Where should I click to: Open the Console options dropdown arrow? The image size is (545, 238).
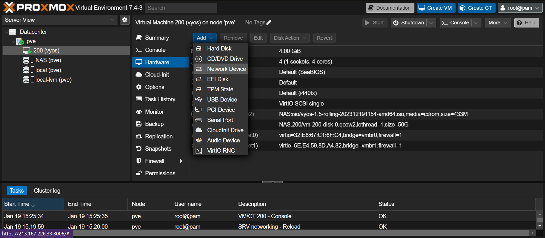coord(476,23)
